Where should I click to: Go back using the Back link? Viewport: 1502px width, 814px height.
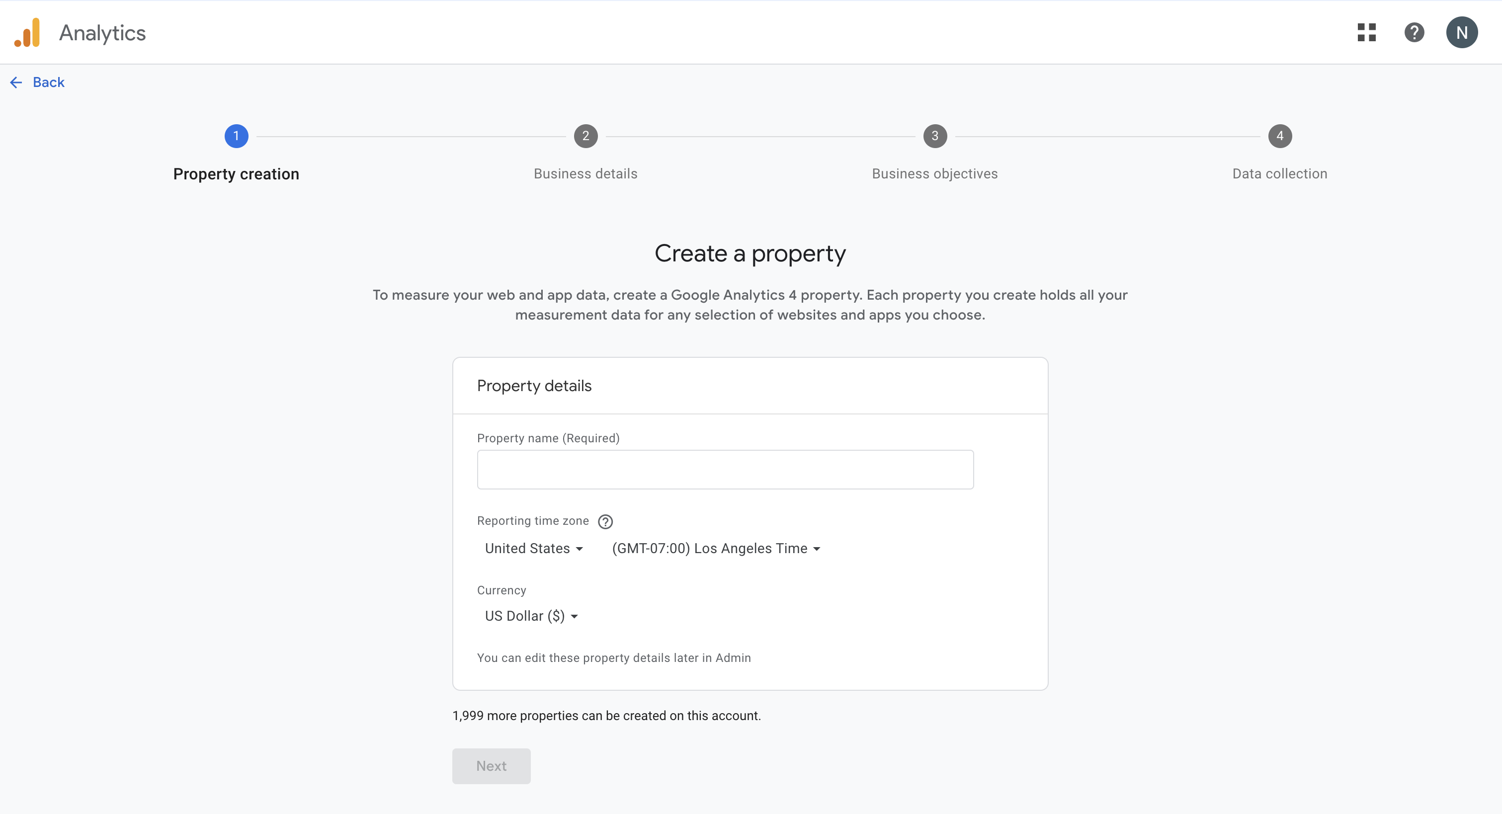tap(48, 83)
